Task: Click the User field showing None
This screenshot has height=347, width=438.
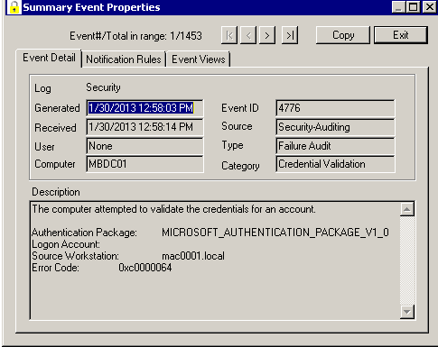Action: (x=144, y=146)
